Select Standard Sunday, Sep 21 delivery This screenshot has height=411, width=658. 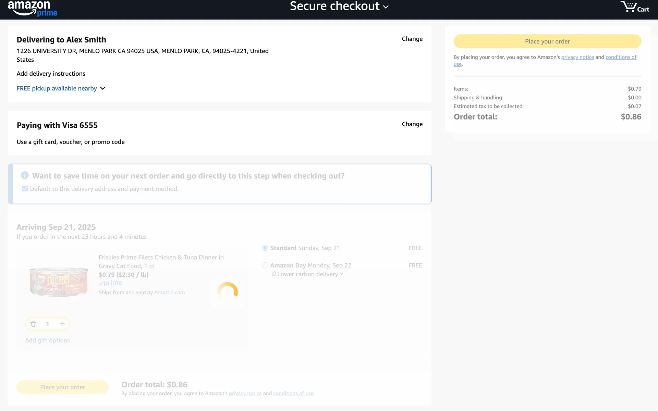point(265,248)
